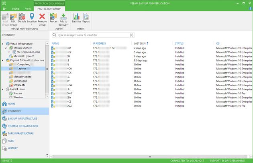The image size is (253, 163).
Task: Sort by the OS column header
Action: (218, 43)
